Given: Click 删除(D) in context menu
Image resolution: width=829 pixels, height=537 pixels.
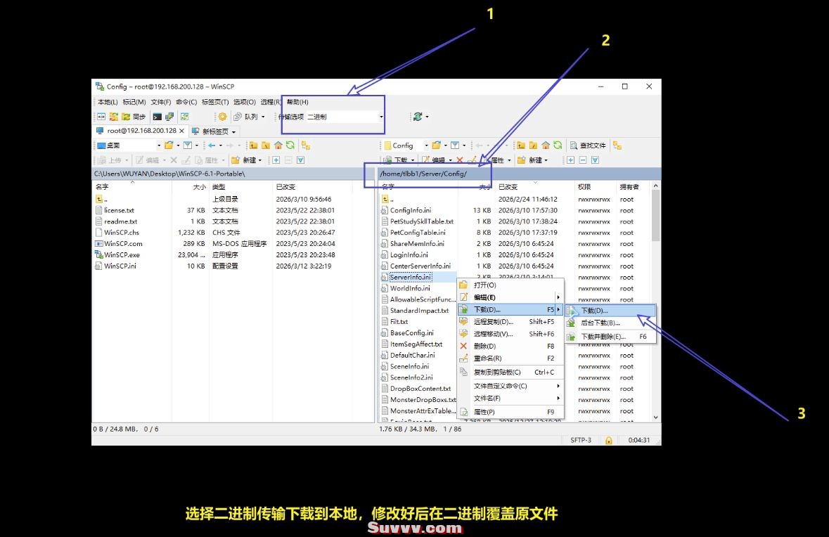Looking at the screenshot, I should [x=484, y=346].
